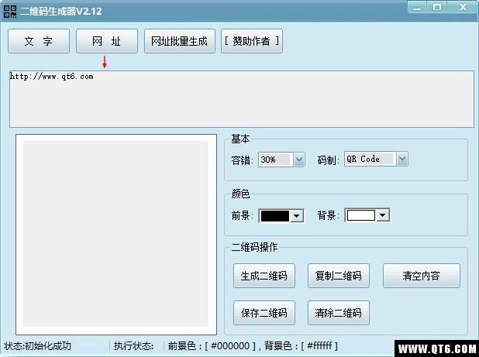The image size is (479, 357).
Task: Click 清空内容 to clear content
Action: [422, 276]
